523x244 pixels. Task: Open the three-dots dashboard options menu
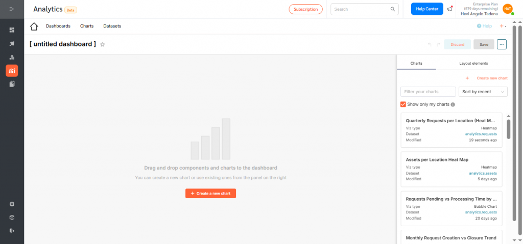[x=502, y=44]
